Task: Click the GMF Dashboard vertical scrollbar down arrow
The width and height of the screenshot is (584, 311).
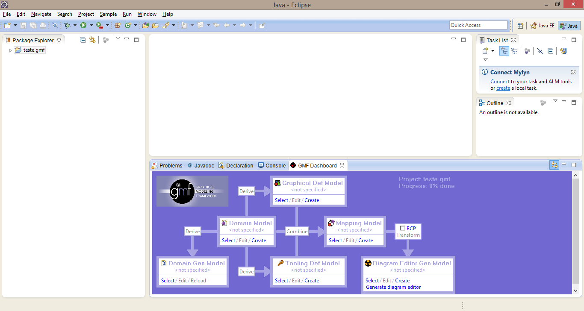Action: tap(575, 290)
